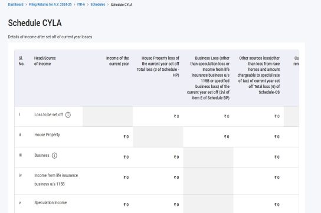Open info icon beside Loss to be set off
Viewport: 321px width, 213px height.
[68, 115]
